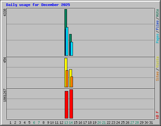Viewport: 161px width, 126px height.
Task: Click day 31 label on the x-axis
Action: (x=151, y=123)
